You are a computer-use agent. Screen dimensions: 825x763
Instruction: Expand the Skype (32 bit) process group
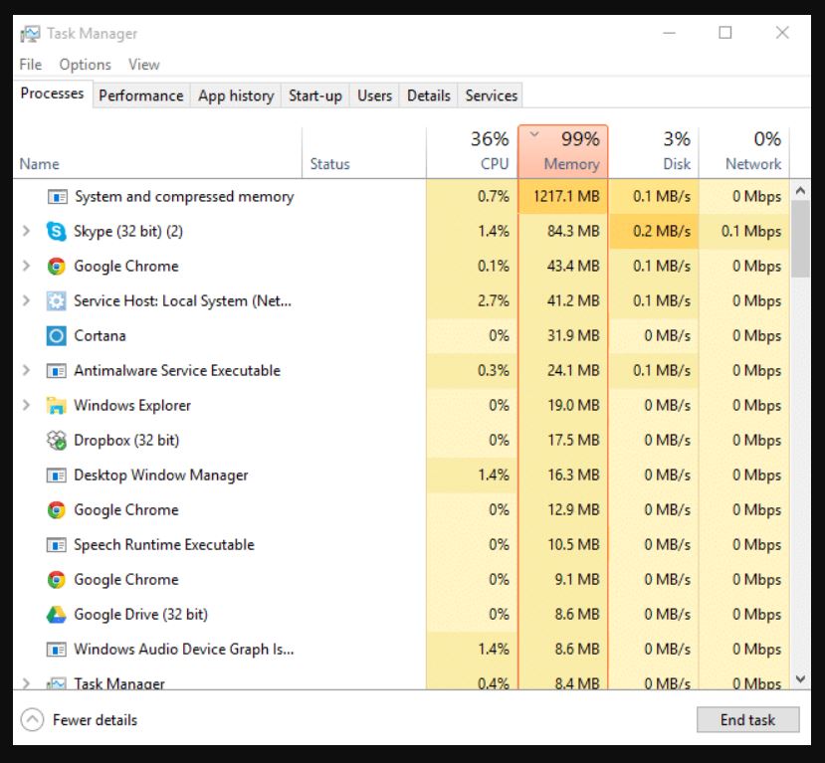pos(26,231)
